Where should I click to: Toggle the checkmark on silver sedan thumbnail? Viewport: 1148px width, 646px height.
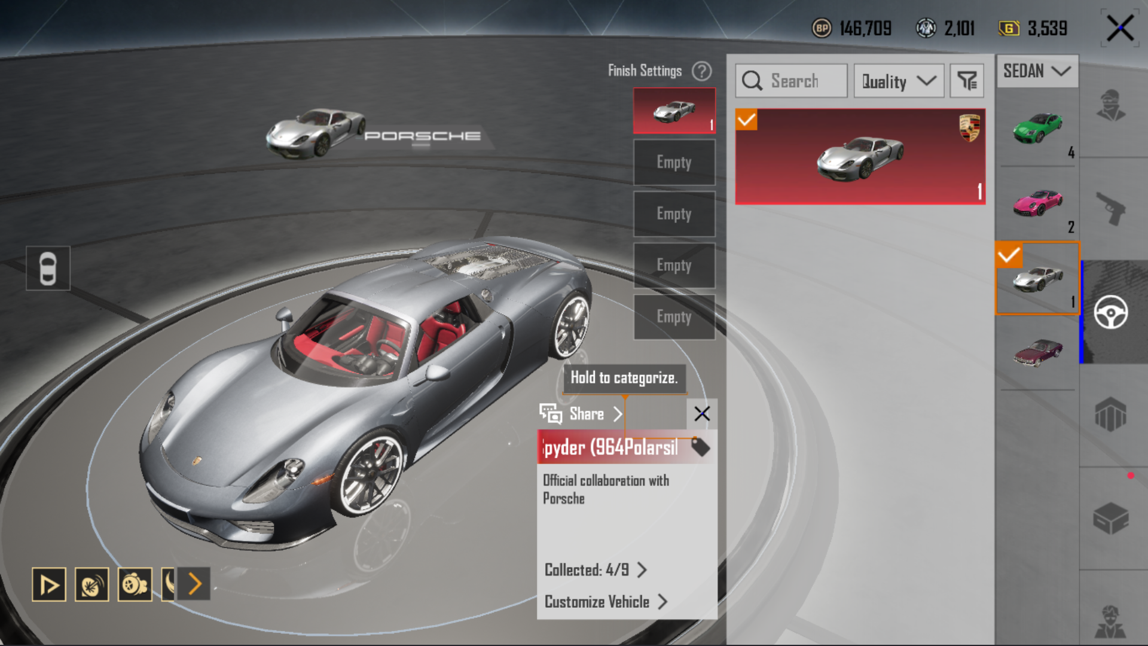click(x=1009, y=255)
